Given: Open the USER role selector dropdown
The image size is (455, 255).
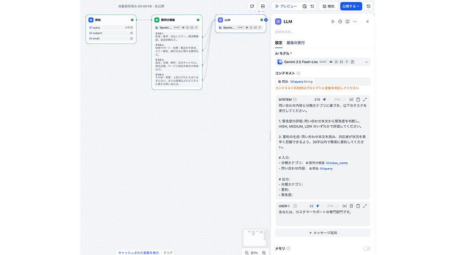Looking at the screenshot, I should (x=284, y=206).
